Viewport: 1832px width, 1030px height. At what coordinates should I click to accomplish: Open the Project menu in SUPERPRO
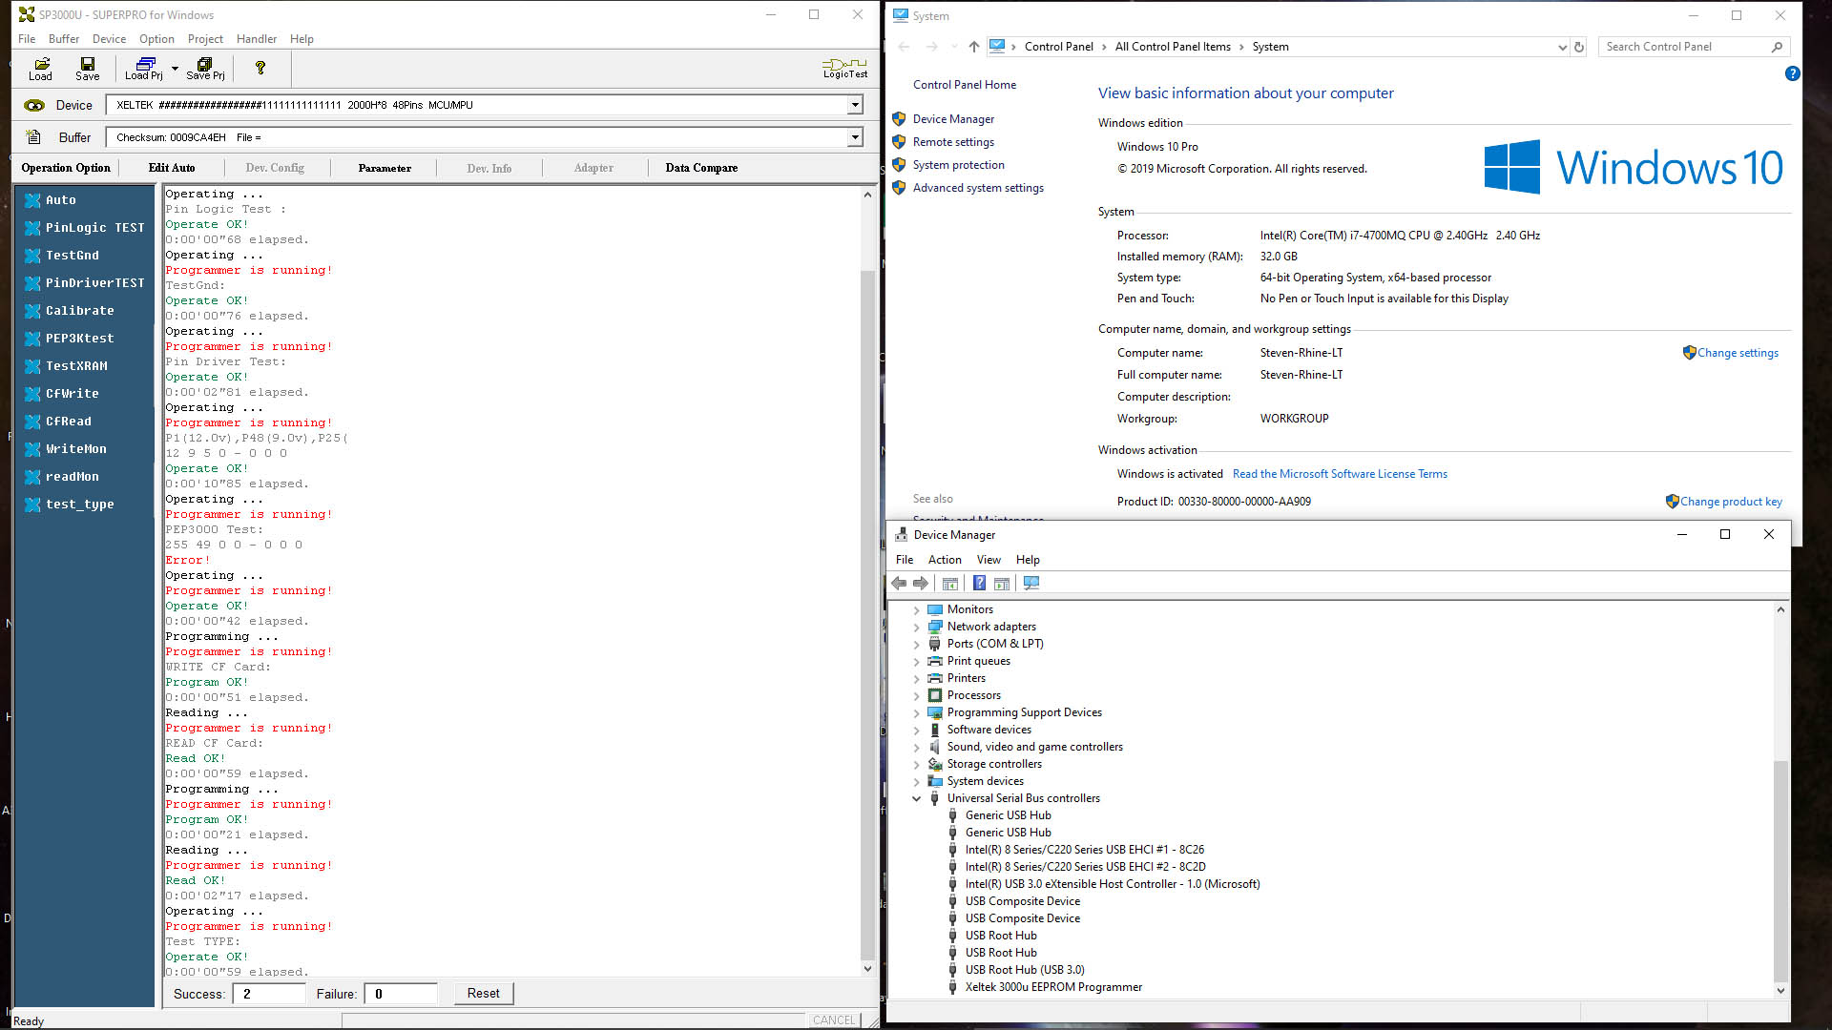point(205,39)
